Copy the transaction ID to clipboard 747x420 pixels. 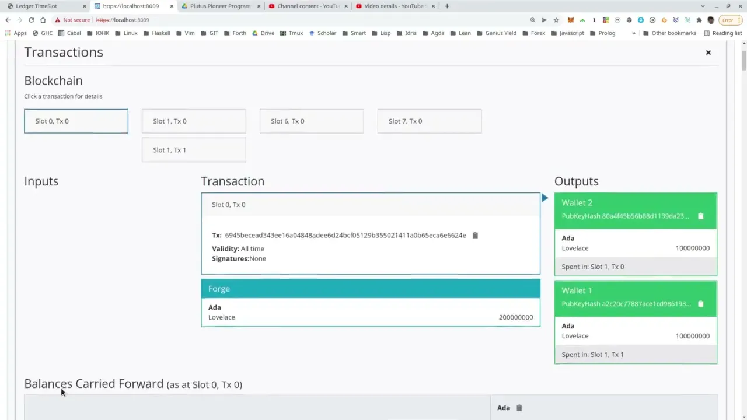click(475, 235)
